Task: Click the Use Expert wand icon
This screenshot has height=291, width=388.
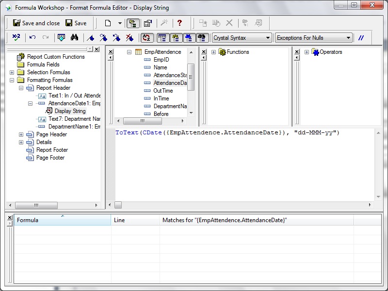Action: pos(164,23)
